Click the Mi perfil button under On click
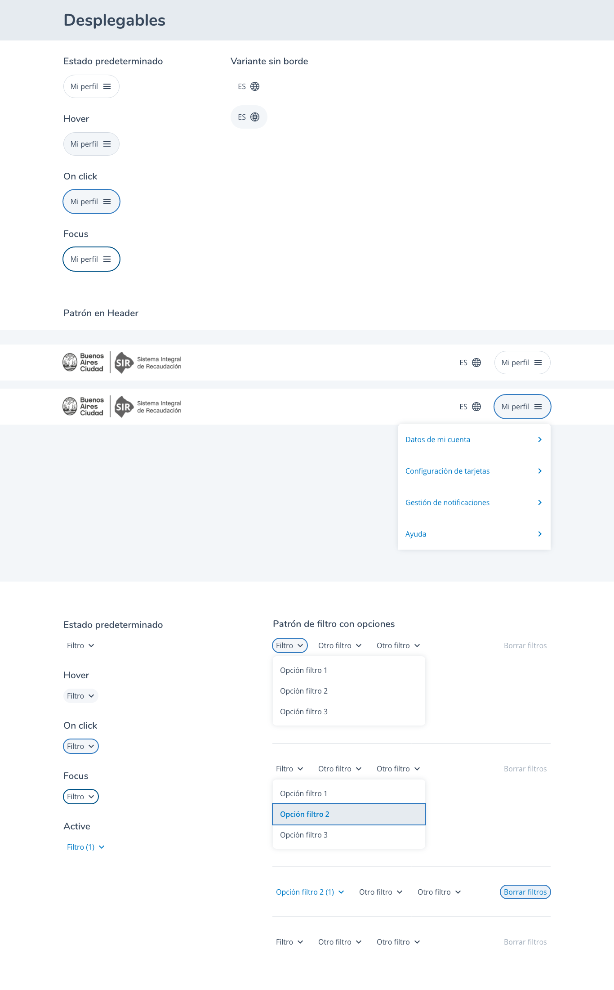 click(91, 202)
